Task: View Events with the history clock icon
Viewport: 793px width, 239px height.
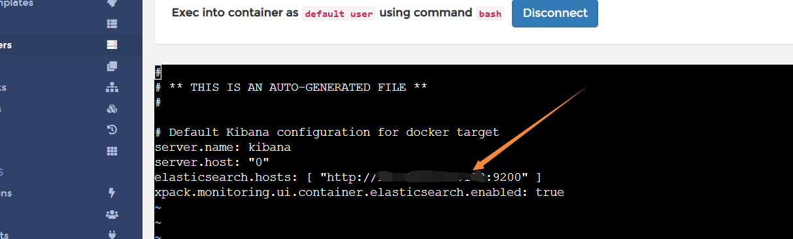Action: pyautogui.click(x=112, y=129)
